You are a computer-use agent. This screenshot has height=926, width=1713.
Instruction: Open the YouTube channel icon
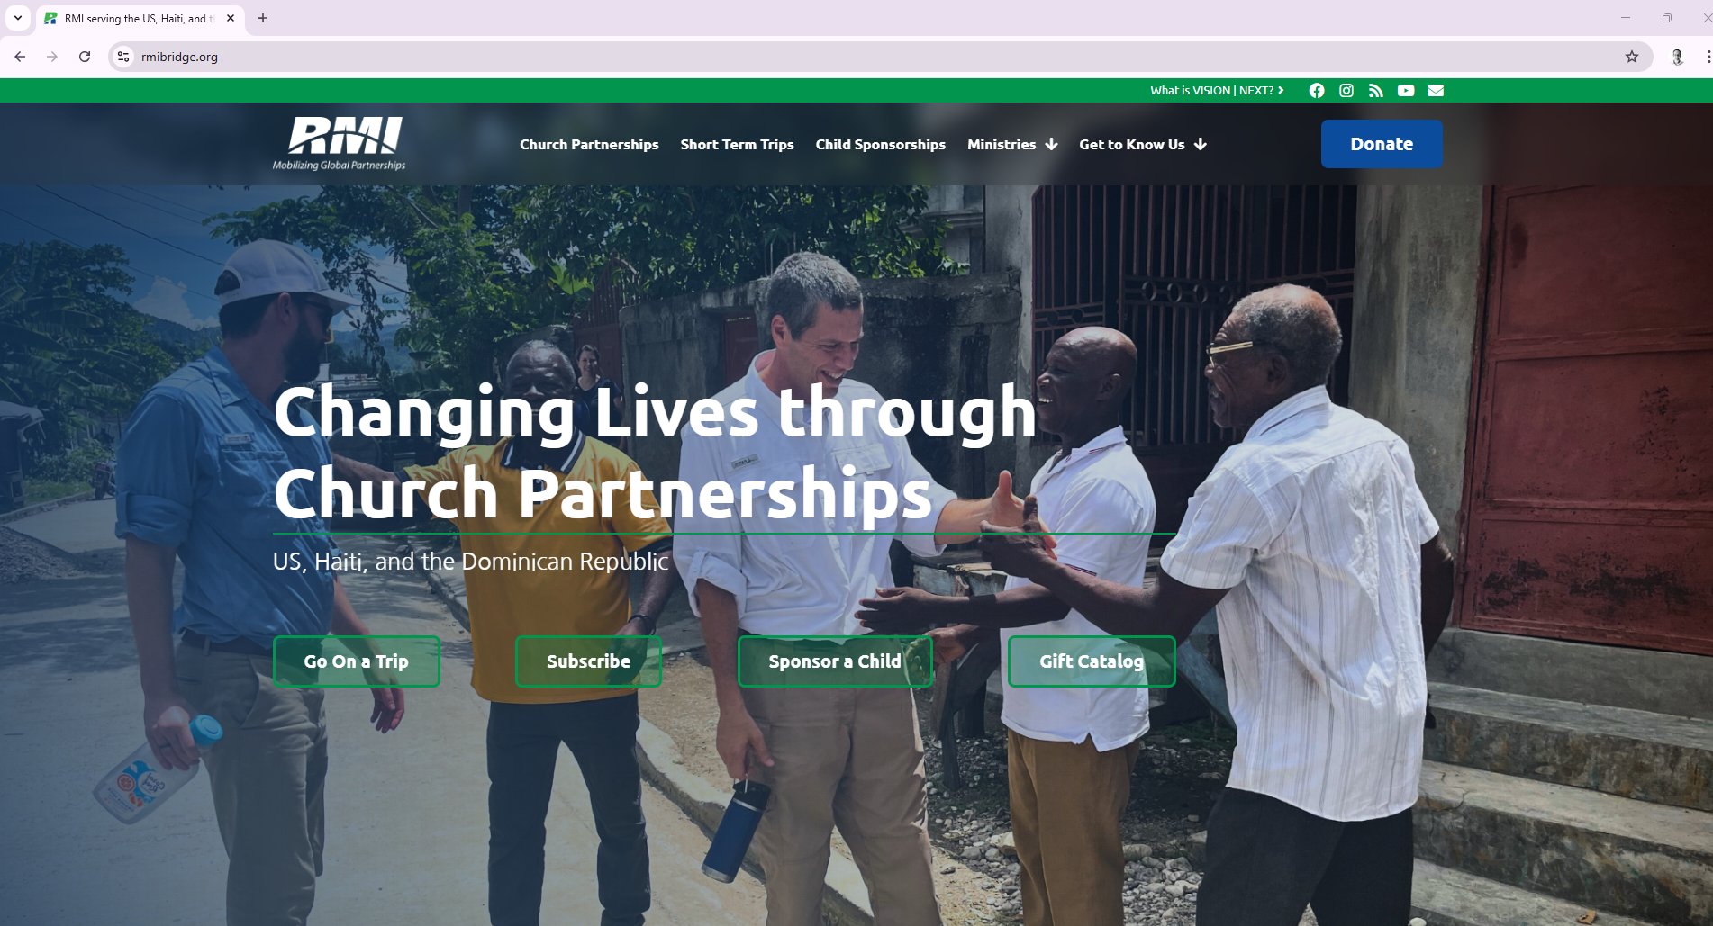coord(1405,90)
